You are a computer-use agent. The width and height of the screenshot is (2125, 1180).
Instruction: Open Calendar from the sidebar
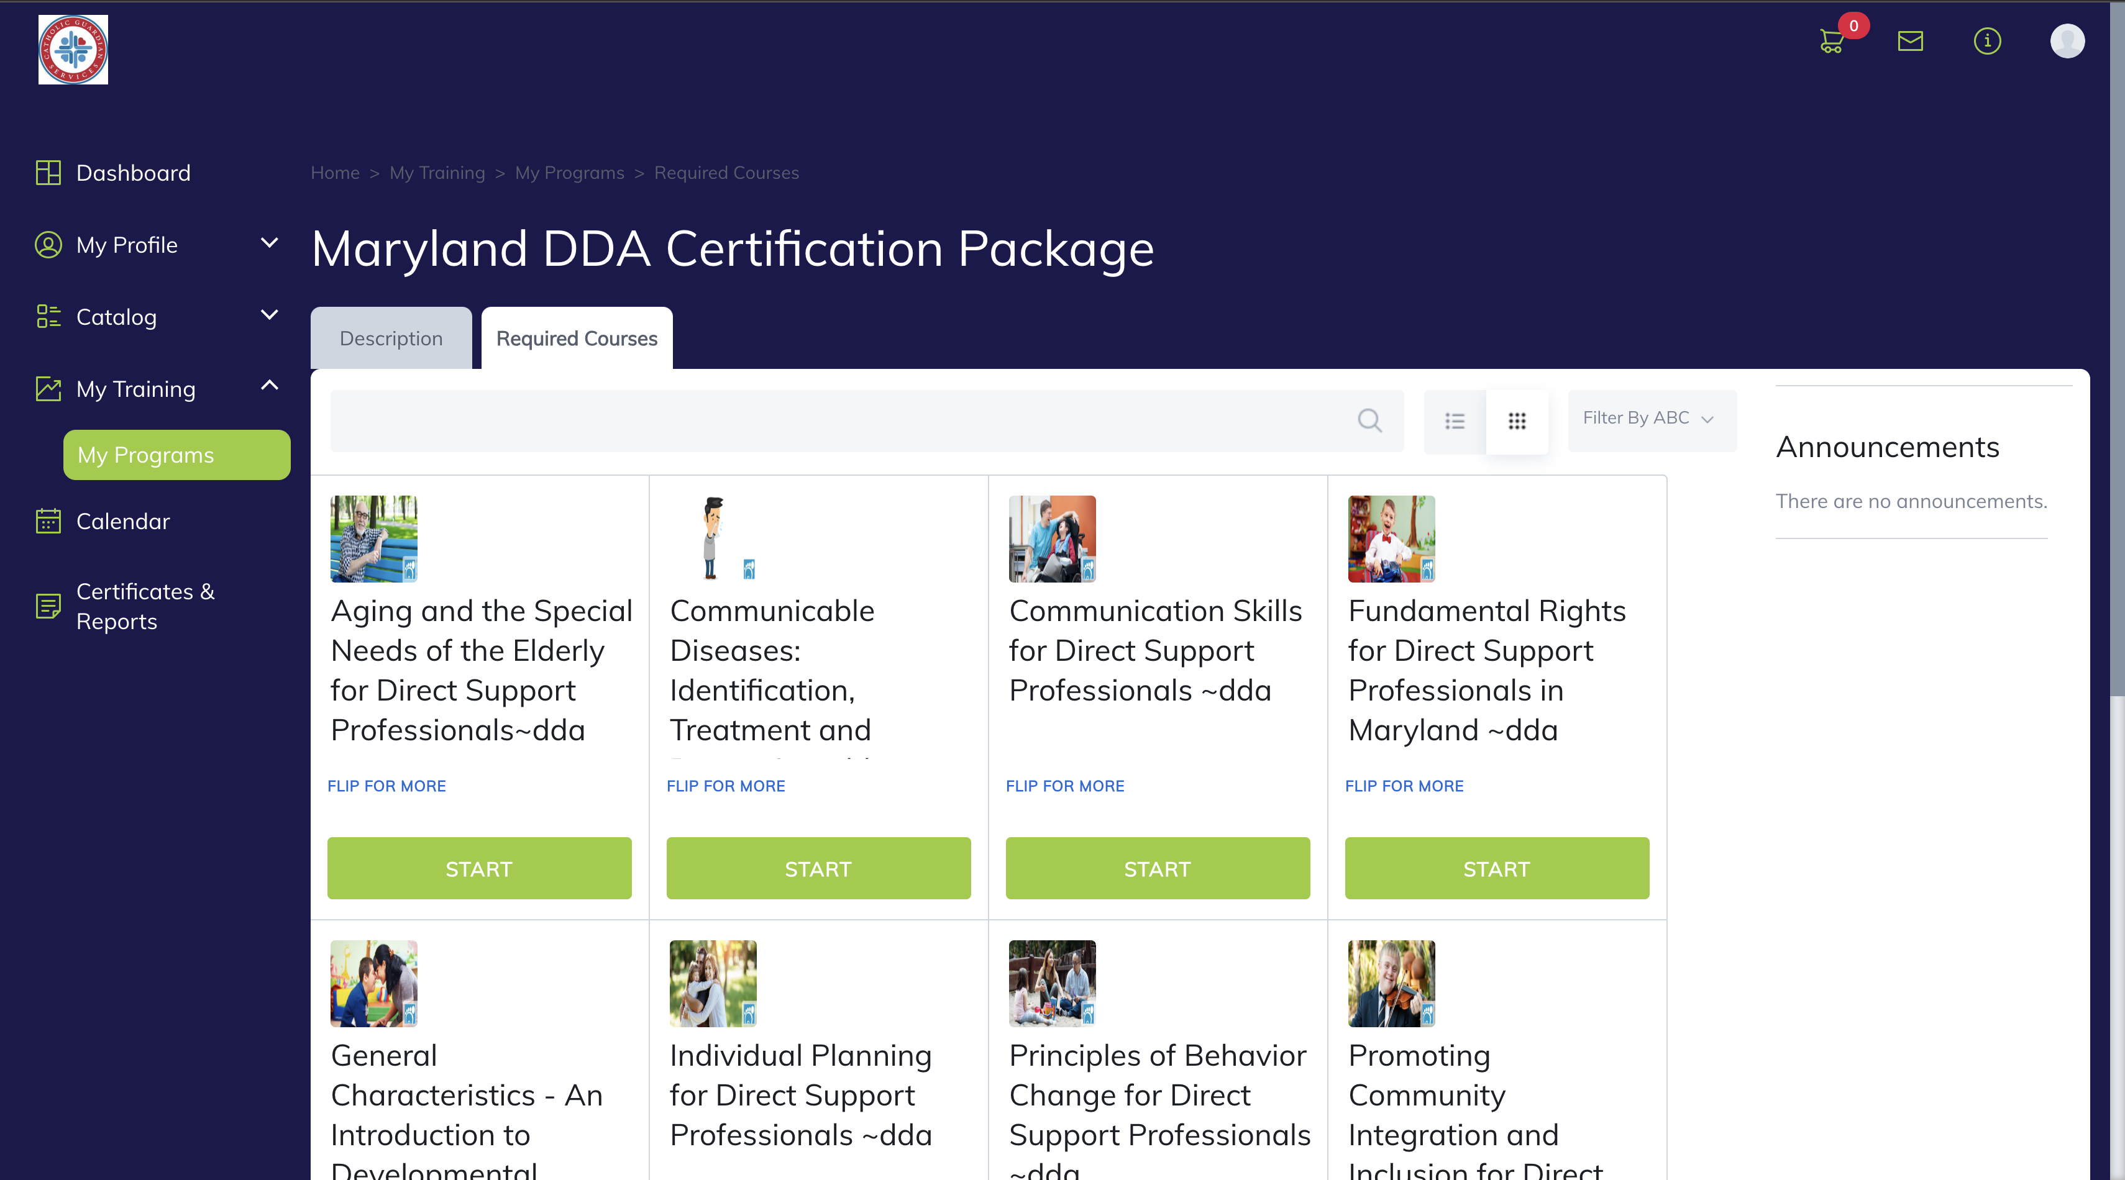[x=122, y=521]
